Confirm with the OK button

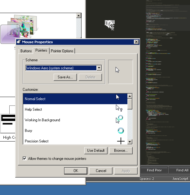[x=76, y=171]
